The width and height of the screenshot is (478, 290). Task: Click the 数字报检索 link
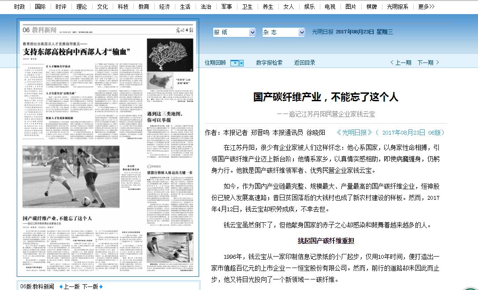click(x=269, y=63)
